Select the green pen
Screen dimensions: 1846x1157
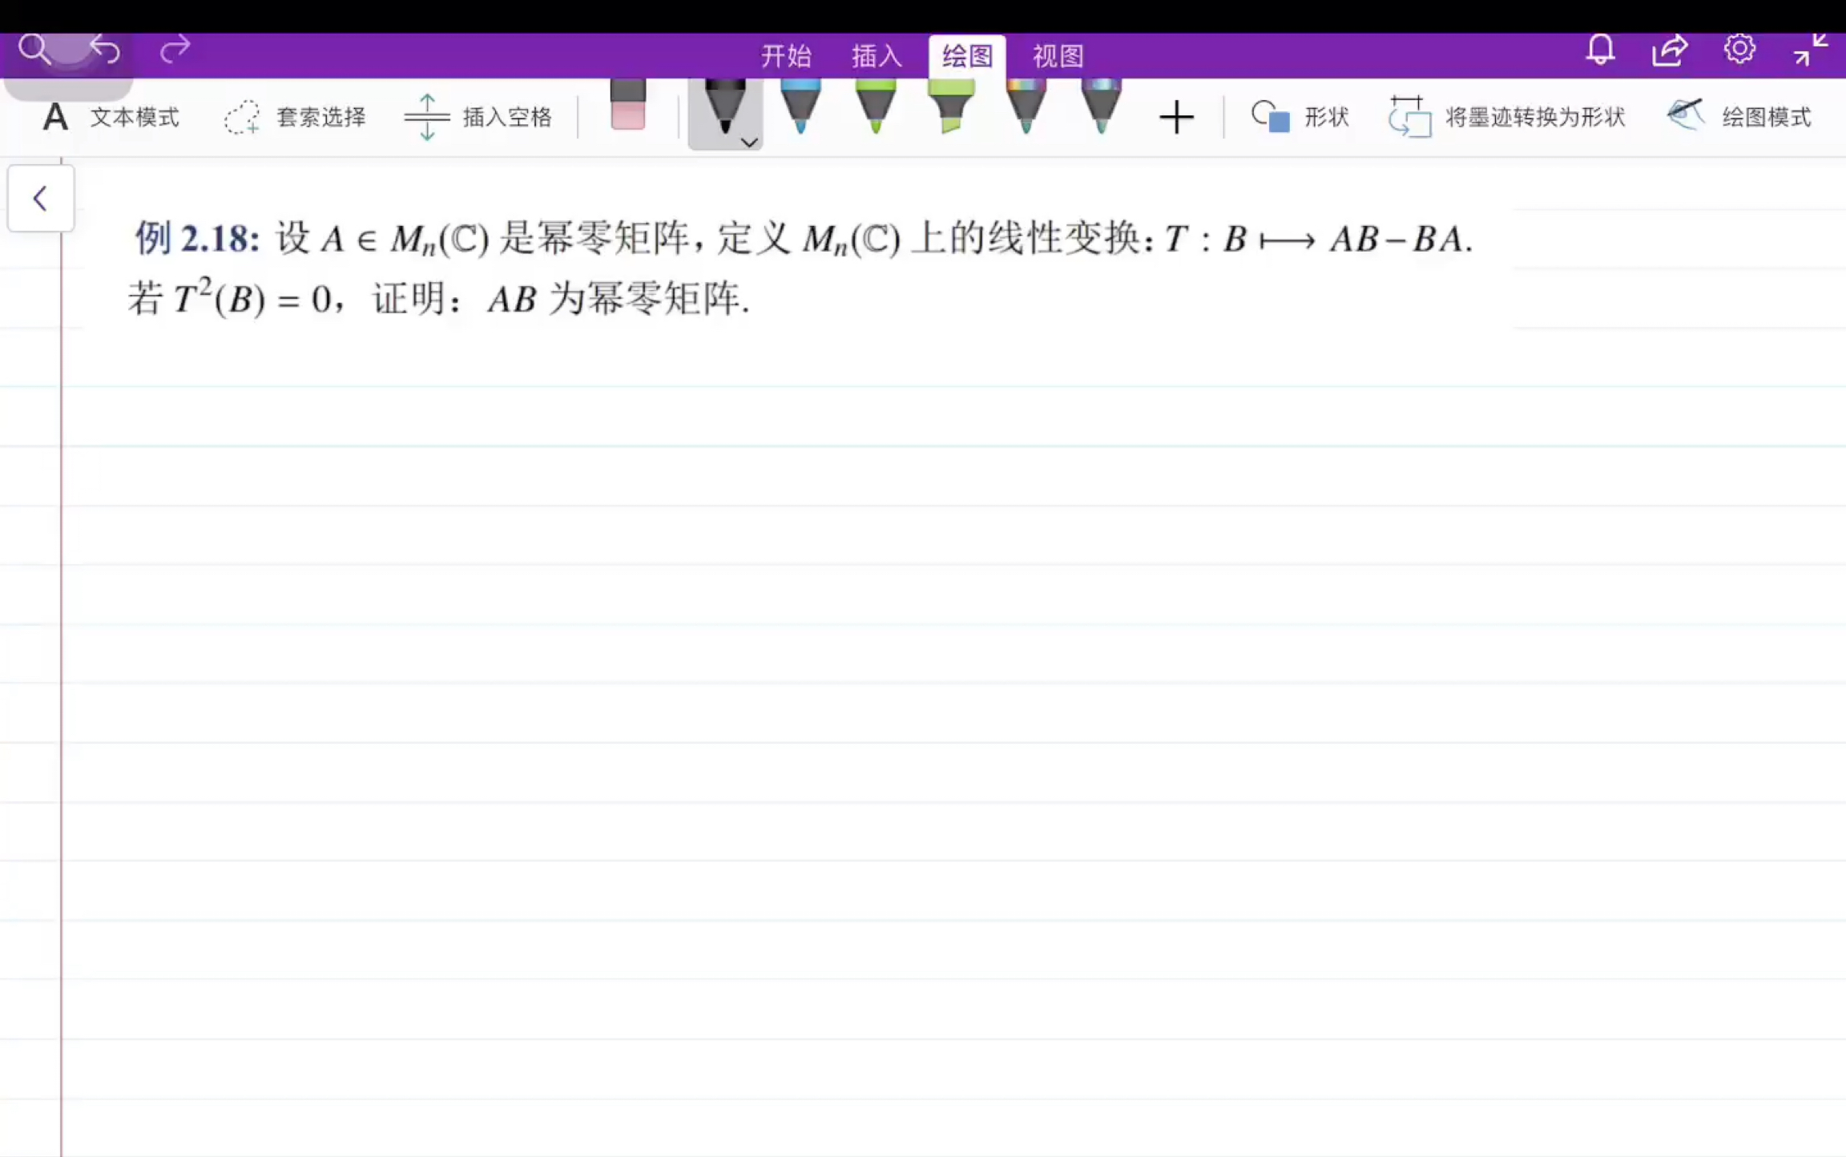click(876, 106)
